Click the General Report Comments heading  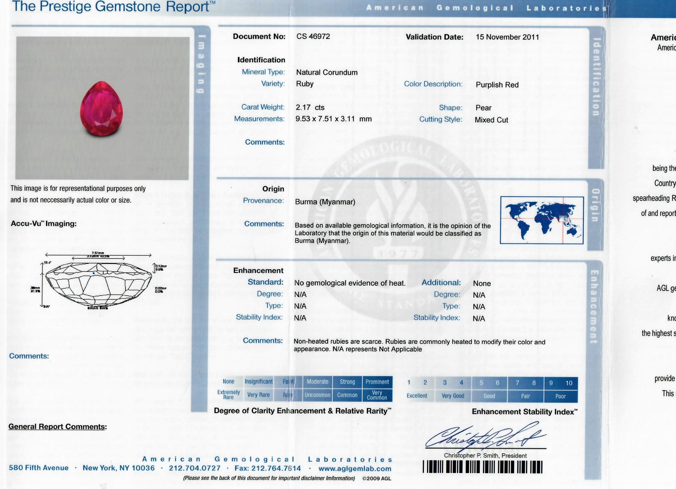click(x=57, y=426)
